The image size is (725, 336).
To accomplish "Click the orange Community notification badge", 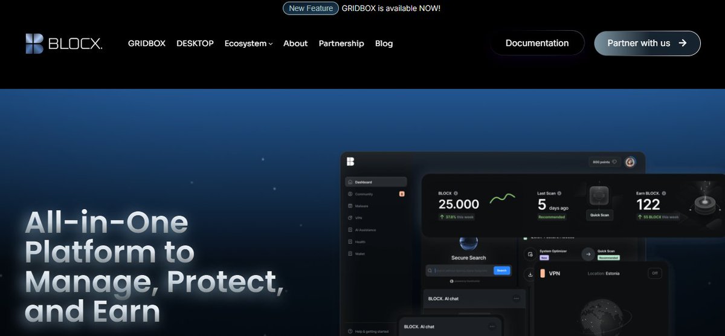I will coord(402,194).
